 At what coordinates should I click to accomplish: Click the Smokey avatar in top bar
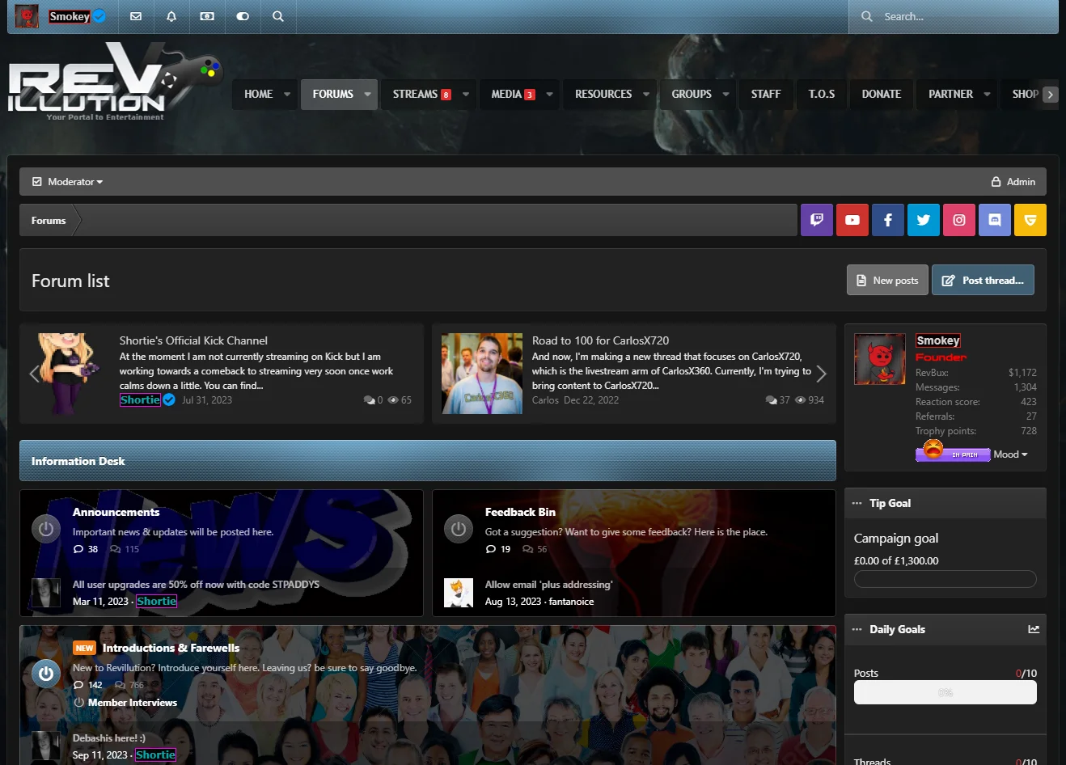click(27, 16)
